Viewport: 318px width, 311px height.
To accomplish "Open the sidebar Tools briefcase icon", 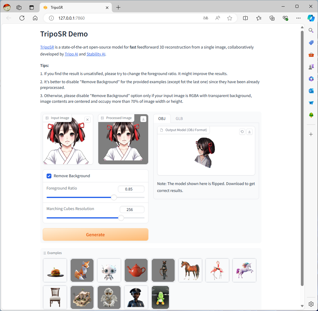I will click(311, 55).
